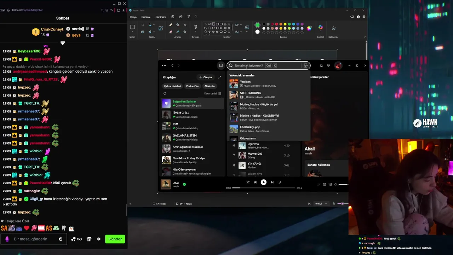Viewport: 453px width, 255px height.
Task: Expand the Spotify library panel
Action: click(219, 77)
